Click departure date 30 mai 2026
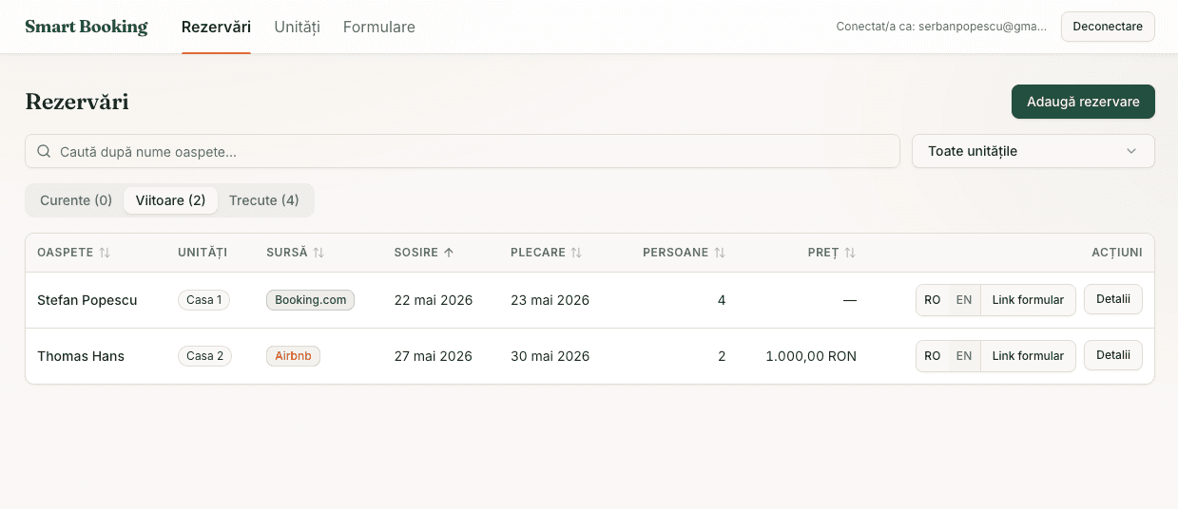1178x509 pixels. (x=550, y=356)
